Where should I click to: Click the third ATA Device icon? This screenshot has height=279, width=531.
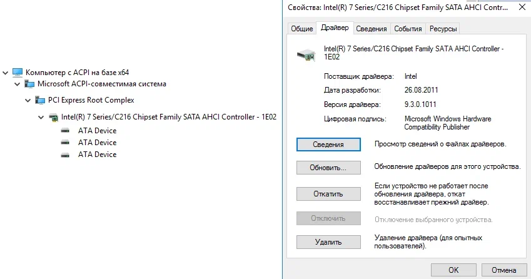[x=65, y=155]
